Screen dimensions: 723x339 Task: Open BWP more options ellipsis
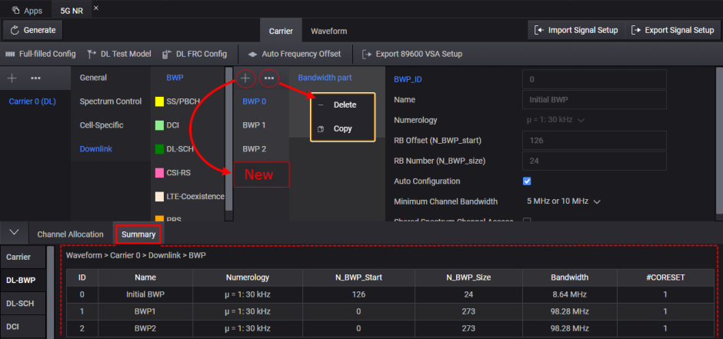pos(269,78)
